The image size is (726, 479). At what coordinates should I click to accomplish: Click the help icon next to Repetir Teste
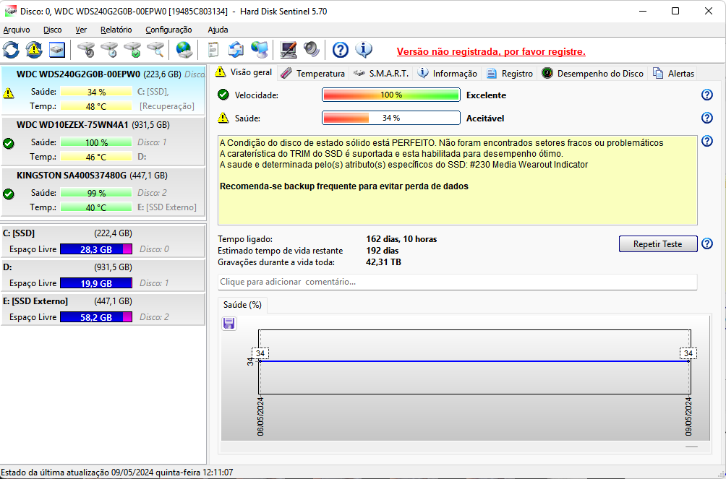[x=706, y=243]
